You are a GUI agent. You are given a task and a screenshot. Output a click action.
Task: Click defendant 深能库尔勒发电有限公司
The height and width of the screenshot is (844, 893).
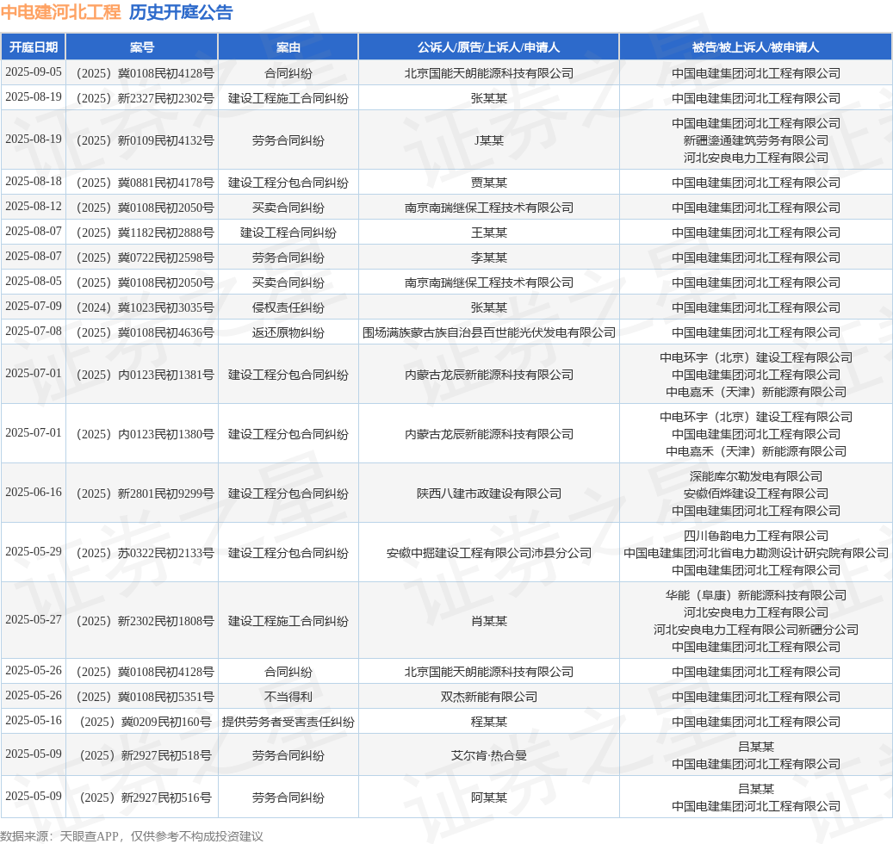pyautogui.click(x=756, y=476)
